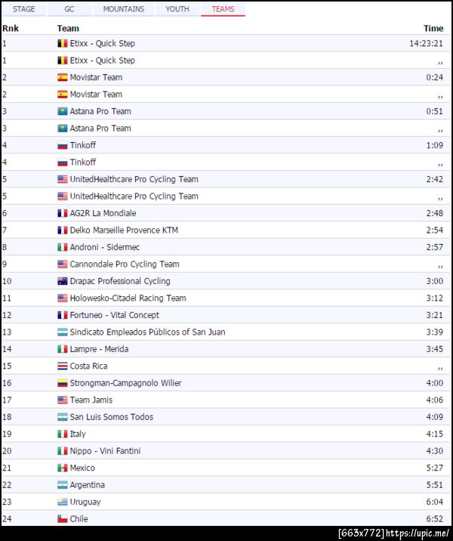
Task: Click the Italian flag next to Androni - Sidermec
Action: pos(63,247)
